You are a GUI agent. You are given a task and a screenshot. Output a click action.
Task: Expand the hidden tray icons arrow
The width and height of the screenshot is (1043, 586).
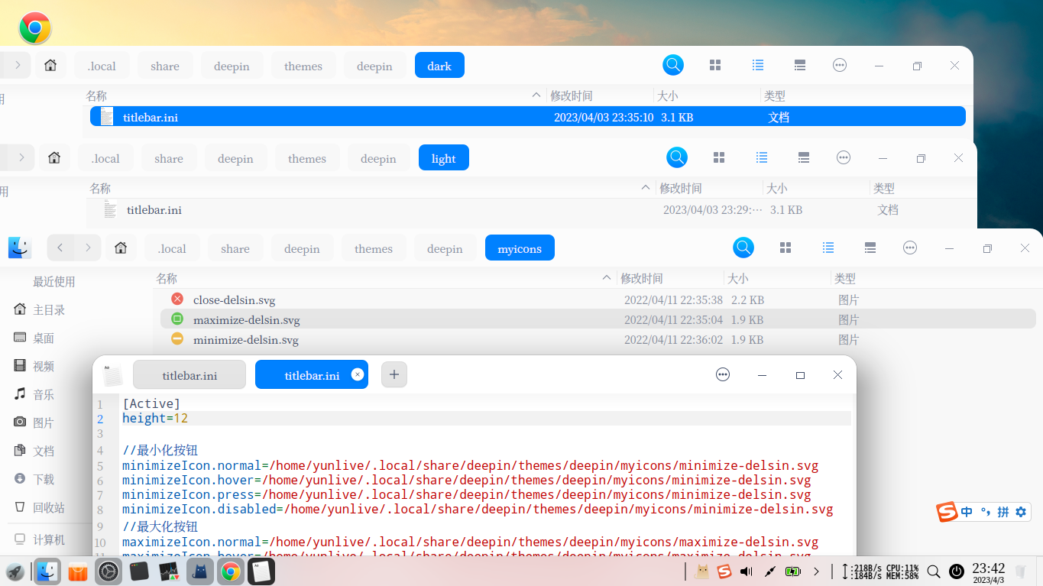(x=817, y=571)
